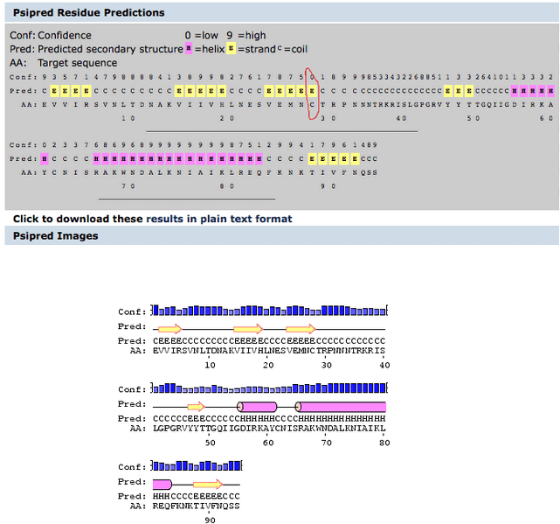The height and width of the screenshot is (524, 560).
Task: Click the Psipred Residue Predictions header
Action: coord(88,13)
